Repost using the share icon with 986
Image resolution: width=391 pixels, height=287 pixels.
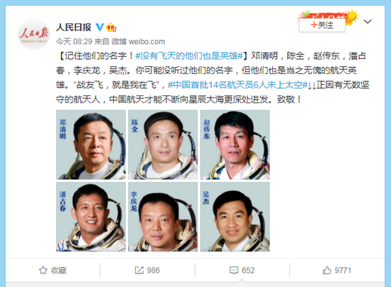[147, 271]
